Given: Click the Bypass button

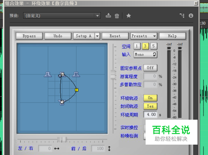Looking at the screenshot, I should [x=29, y=36].
